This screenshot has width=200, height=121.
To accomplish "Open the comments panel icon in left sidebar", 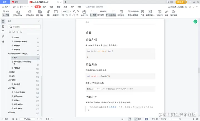I will point(3,31).
